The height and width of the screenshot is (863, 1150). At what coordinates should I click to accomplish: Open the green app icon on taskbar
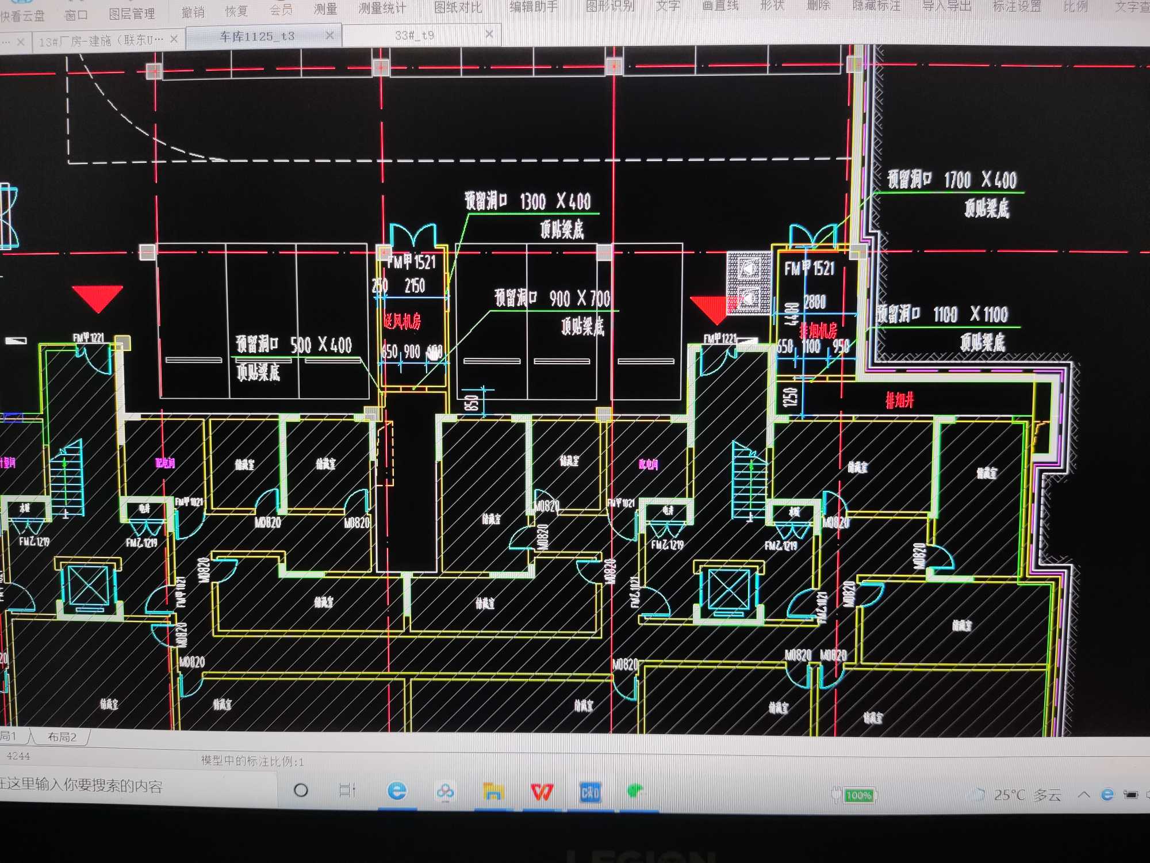tap(635, 791)
